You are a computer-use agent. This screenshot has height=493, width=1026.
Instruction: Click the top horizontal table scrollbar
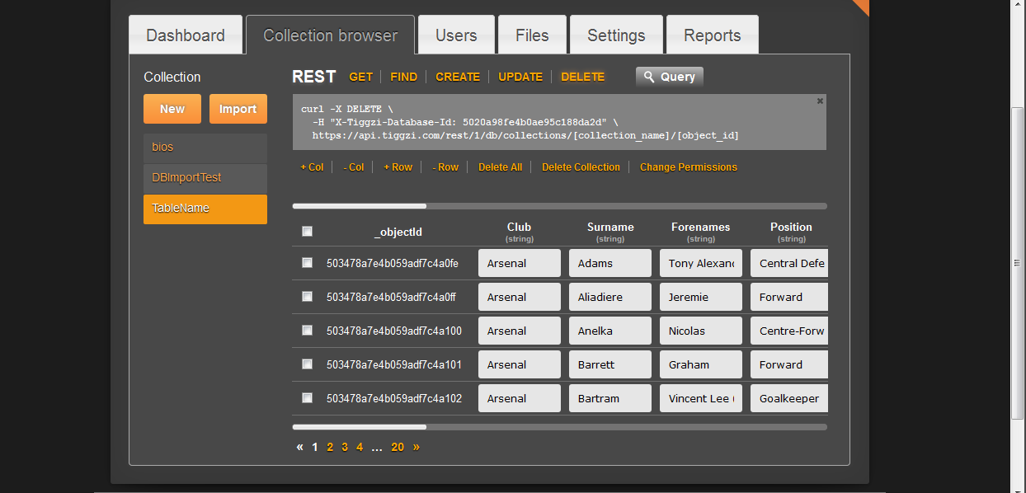click(x=360, y=206)
